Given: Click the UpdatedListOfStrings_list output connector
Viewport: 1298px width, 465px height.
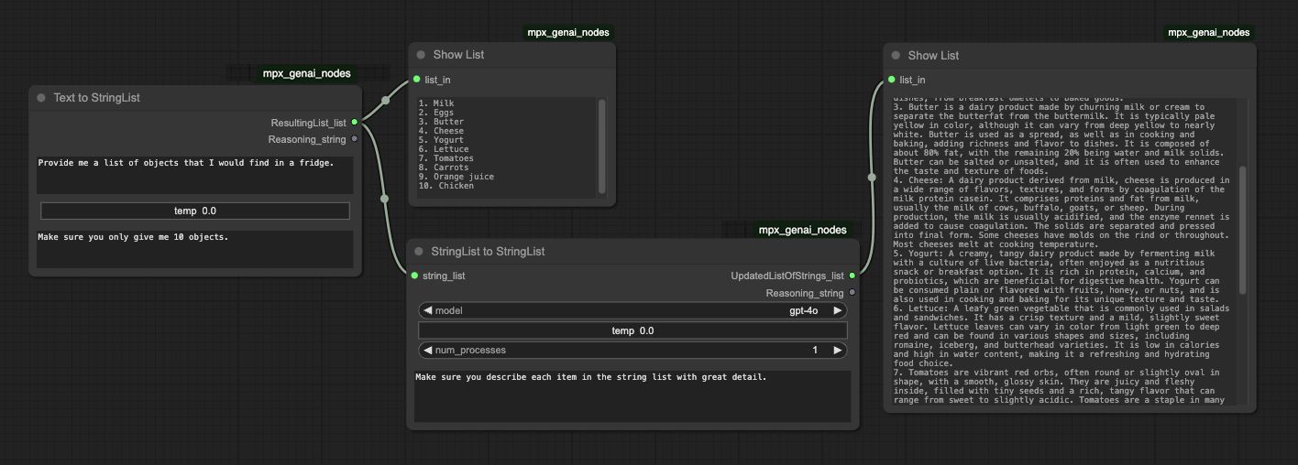Looking at the screenshot, I should click(x=852, y=276).
